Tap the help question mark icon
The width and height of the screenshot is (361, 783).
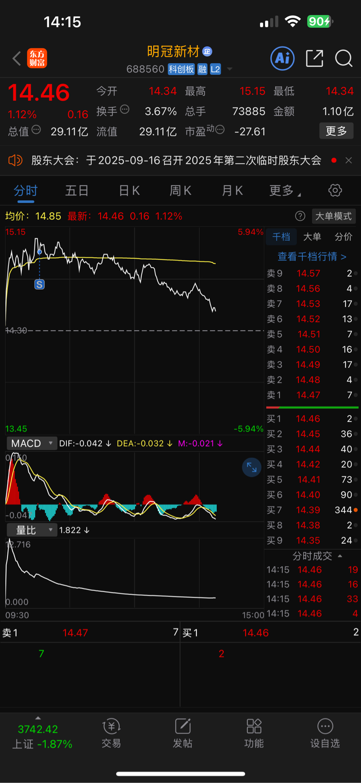(300, 216)
